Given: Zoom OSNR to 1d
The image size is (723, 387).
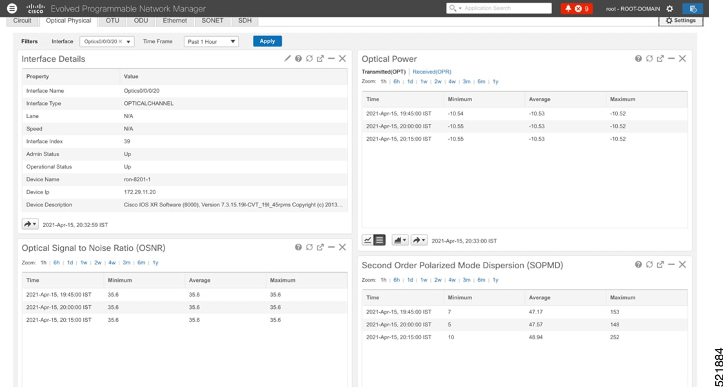Looking at the screenshot, I should tap(70, 263).
